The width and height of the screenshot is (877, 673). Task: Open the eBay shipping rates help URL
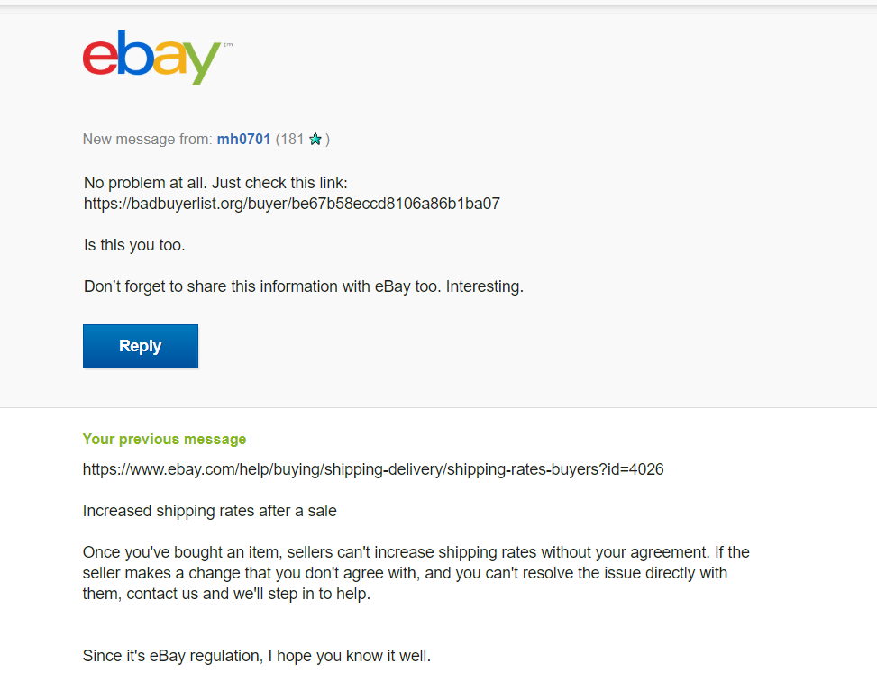(373, 469)
